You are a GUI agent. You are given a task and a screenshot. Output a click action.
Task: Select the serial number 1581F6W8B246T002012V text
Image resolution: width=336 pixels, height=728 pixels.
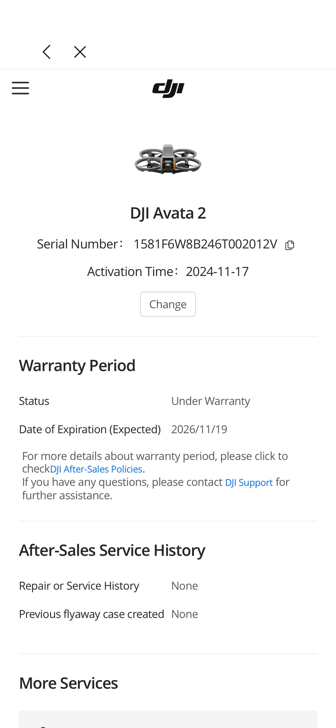(205, 244)
